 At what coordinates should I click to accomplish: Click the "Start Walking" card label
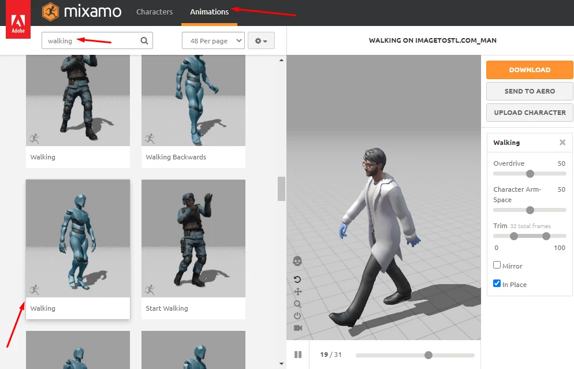pos(166,308)
